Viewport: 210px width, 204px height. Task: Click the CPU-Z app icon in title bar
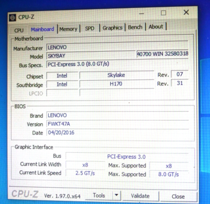[x=13, y=18]
